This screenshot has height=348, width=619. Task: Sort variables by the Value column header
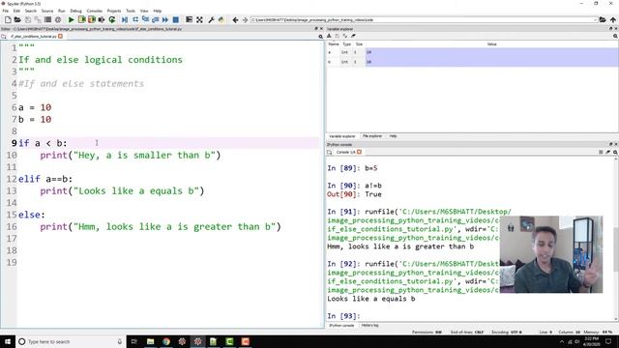click(x=491, y=44)
